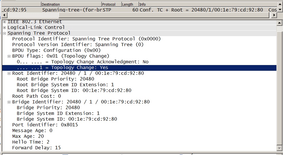Viewport: 283px width, 155px height.
Task: Click right arrow of packet list horizontal scrollbar
Action: [274, 15]
